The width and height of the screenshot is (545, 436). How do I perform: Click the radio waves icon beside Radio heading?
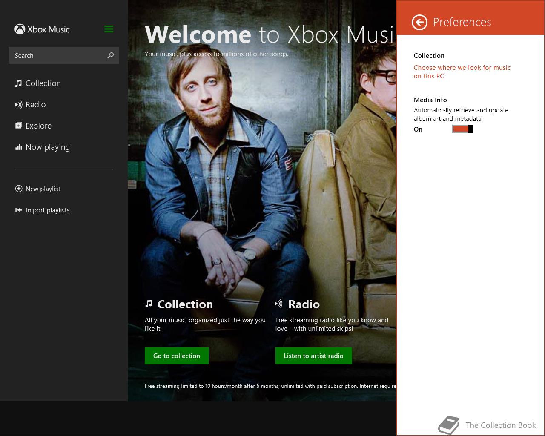tap(279, 304)
